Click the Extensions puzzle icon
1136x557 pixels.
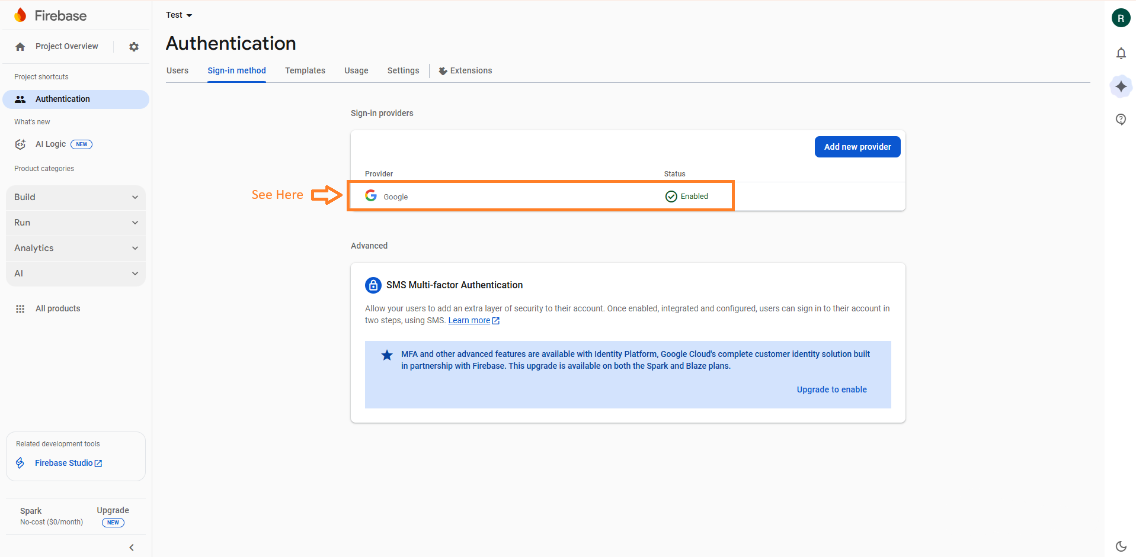(443, 71)
